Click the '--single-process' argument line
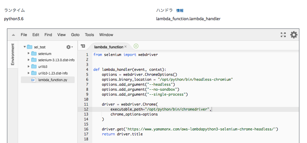The width and height of the screenshot is (307, 143). [145, 94]
